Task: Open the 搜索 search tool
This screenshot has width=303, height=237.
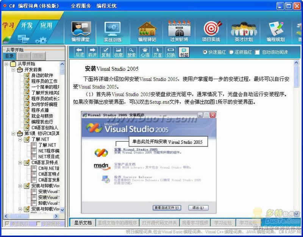Action: click(131, 52)
